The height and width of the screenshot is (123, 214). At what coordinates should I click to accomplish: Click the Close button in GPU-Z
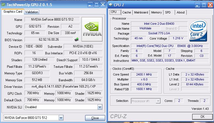pos(95,118)
